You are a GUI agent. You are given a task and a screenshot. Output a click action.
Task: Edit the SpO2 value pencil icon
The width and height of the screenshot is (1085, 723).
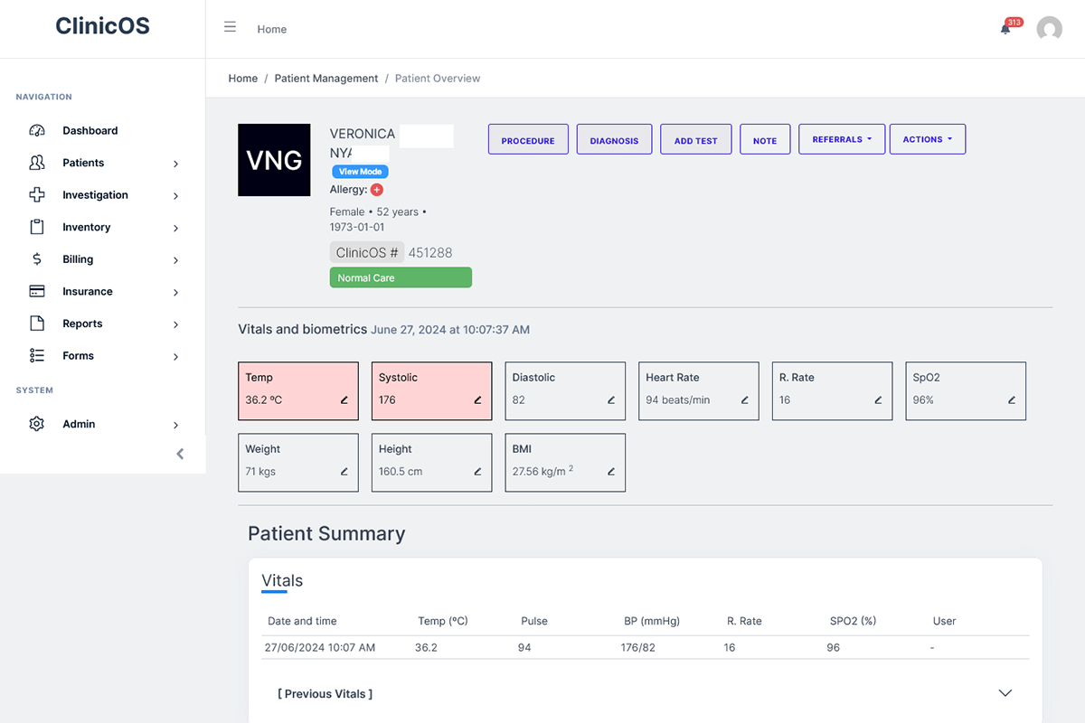coord(1012,400)
